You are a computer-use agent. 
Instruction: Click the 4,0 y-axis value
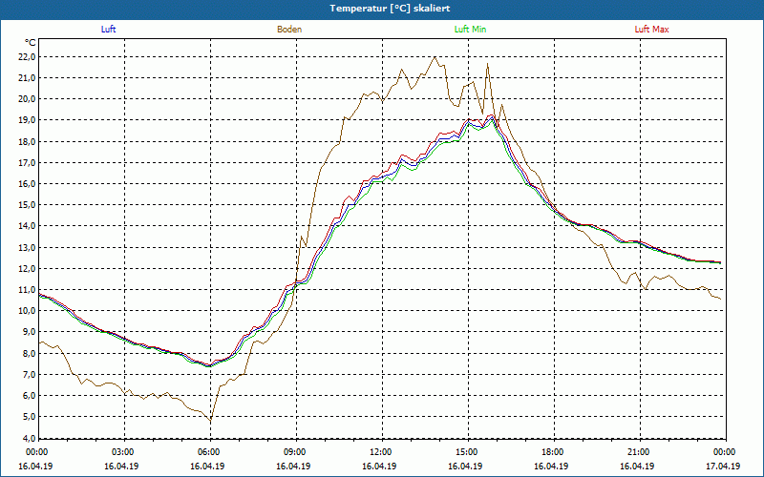(x=29, y=438)
